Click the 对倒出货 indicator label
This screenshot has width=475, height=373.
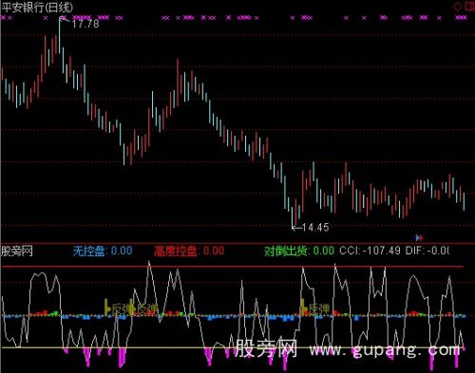tap(299, 251)
